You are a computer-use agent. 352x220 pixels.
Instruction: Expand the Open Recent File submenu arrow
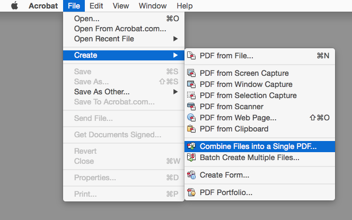point(175,39)
